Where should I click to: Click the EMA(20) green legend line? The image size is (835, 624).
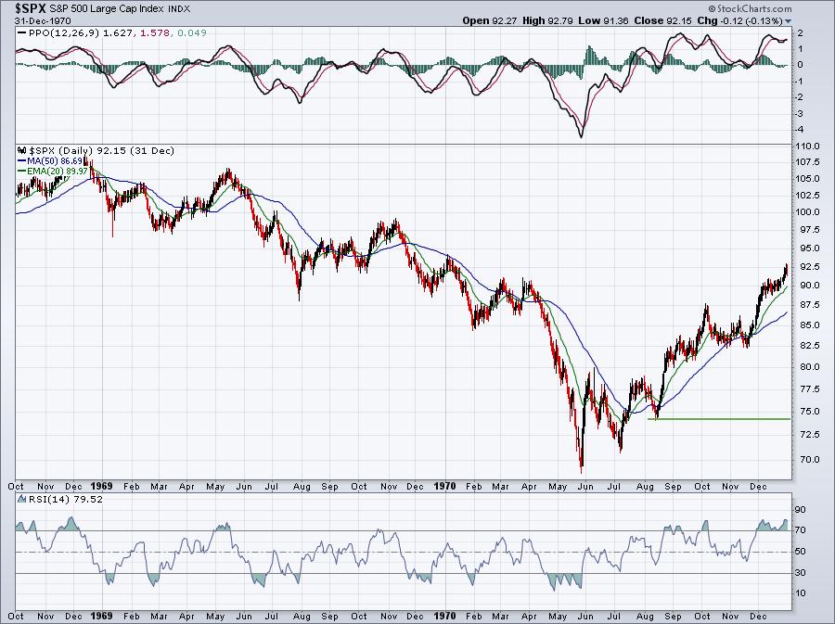click(22, 170)
